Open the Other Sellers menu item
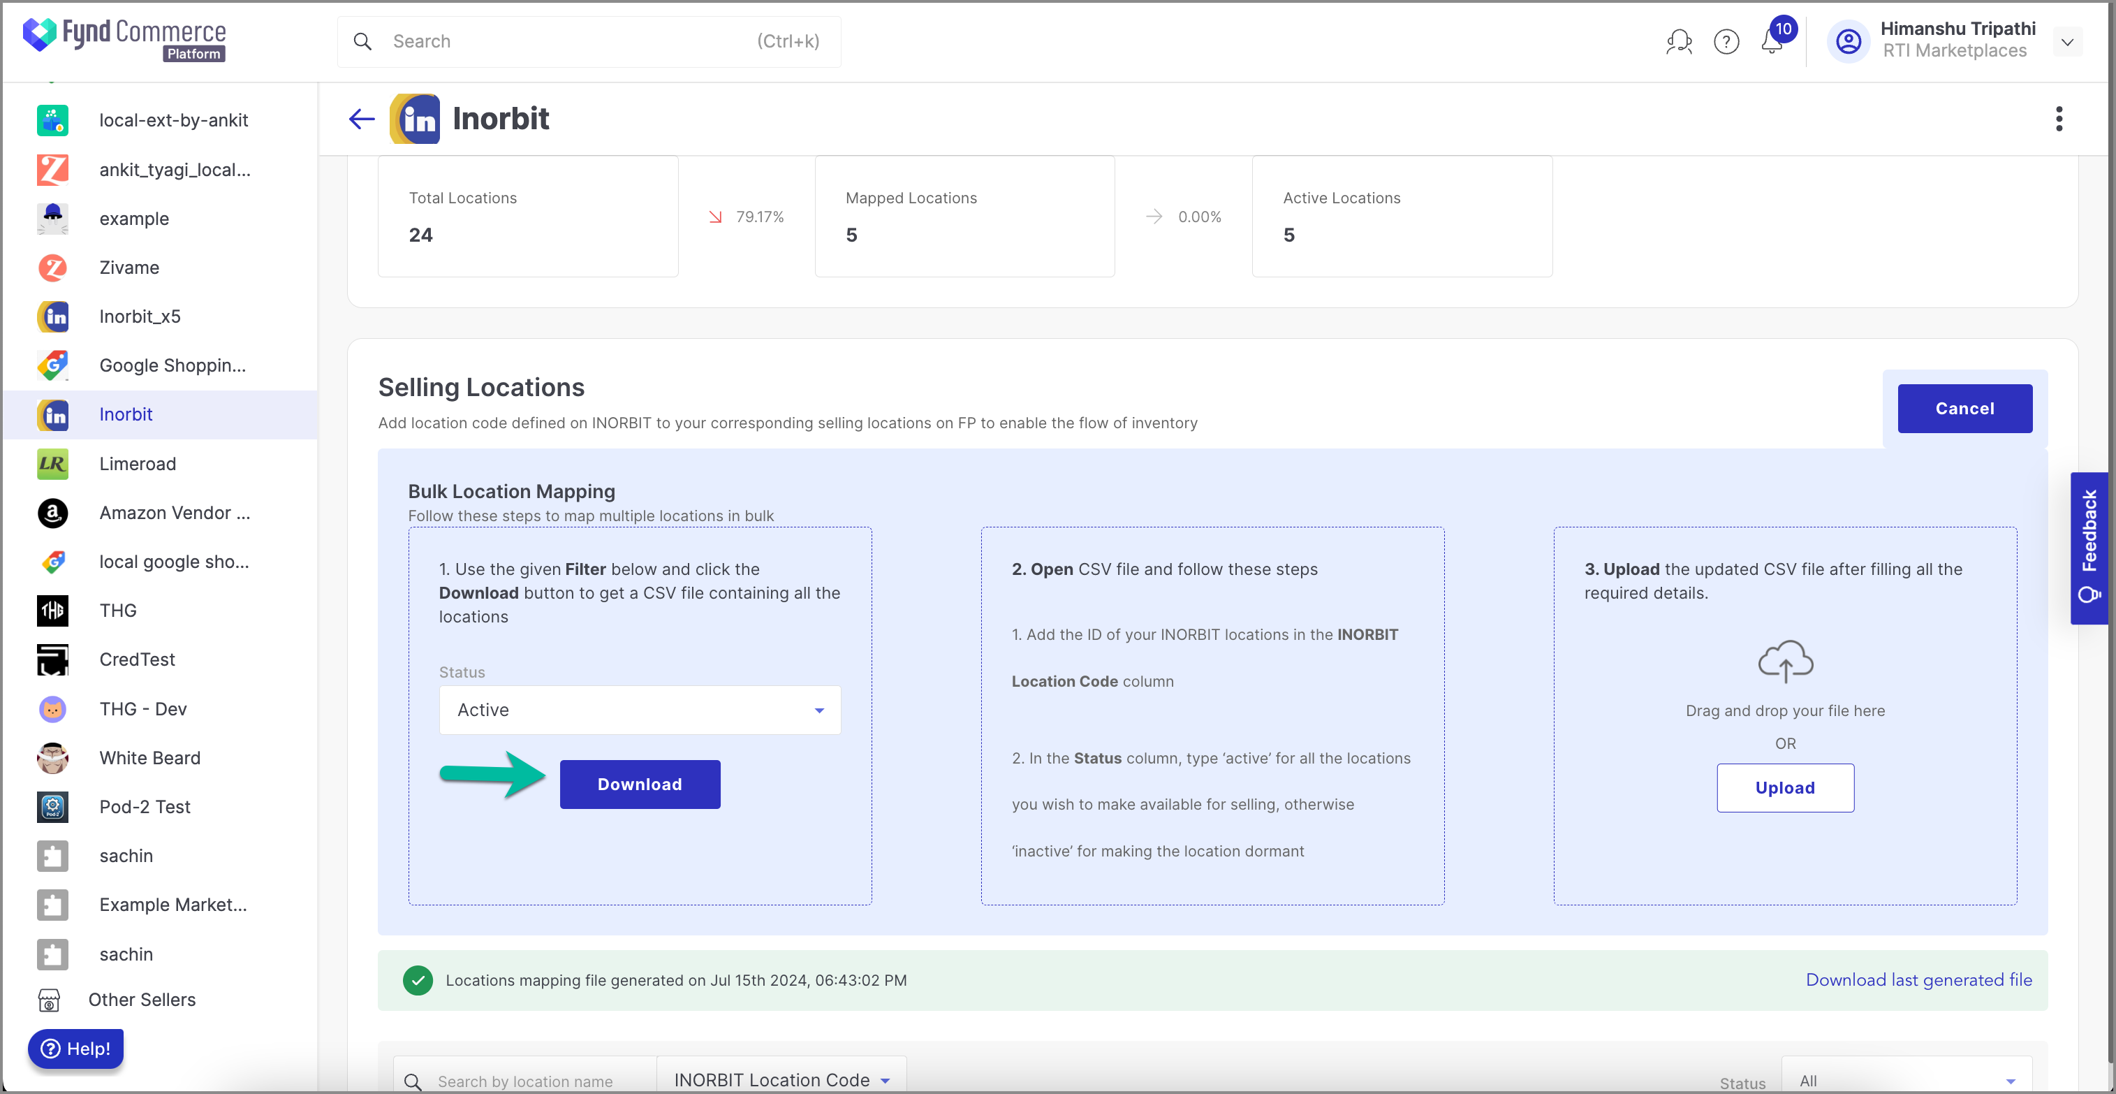This screenshot has height=1094, width=2116. pos(160,1000)
